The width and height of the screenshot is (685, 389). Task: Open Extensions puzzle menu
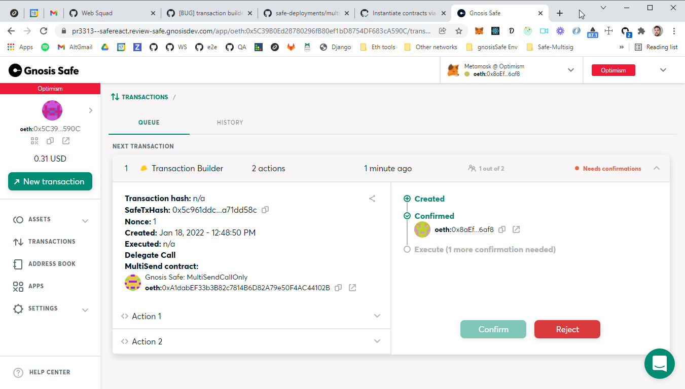coord(641,31)
